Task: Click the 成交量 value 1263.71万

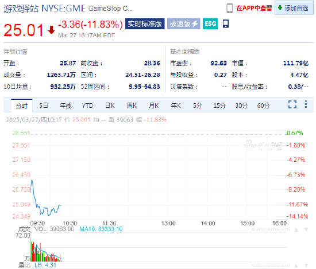Action: pos(61,75)
